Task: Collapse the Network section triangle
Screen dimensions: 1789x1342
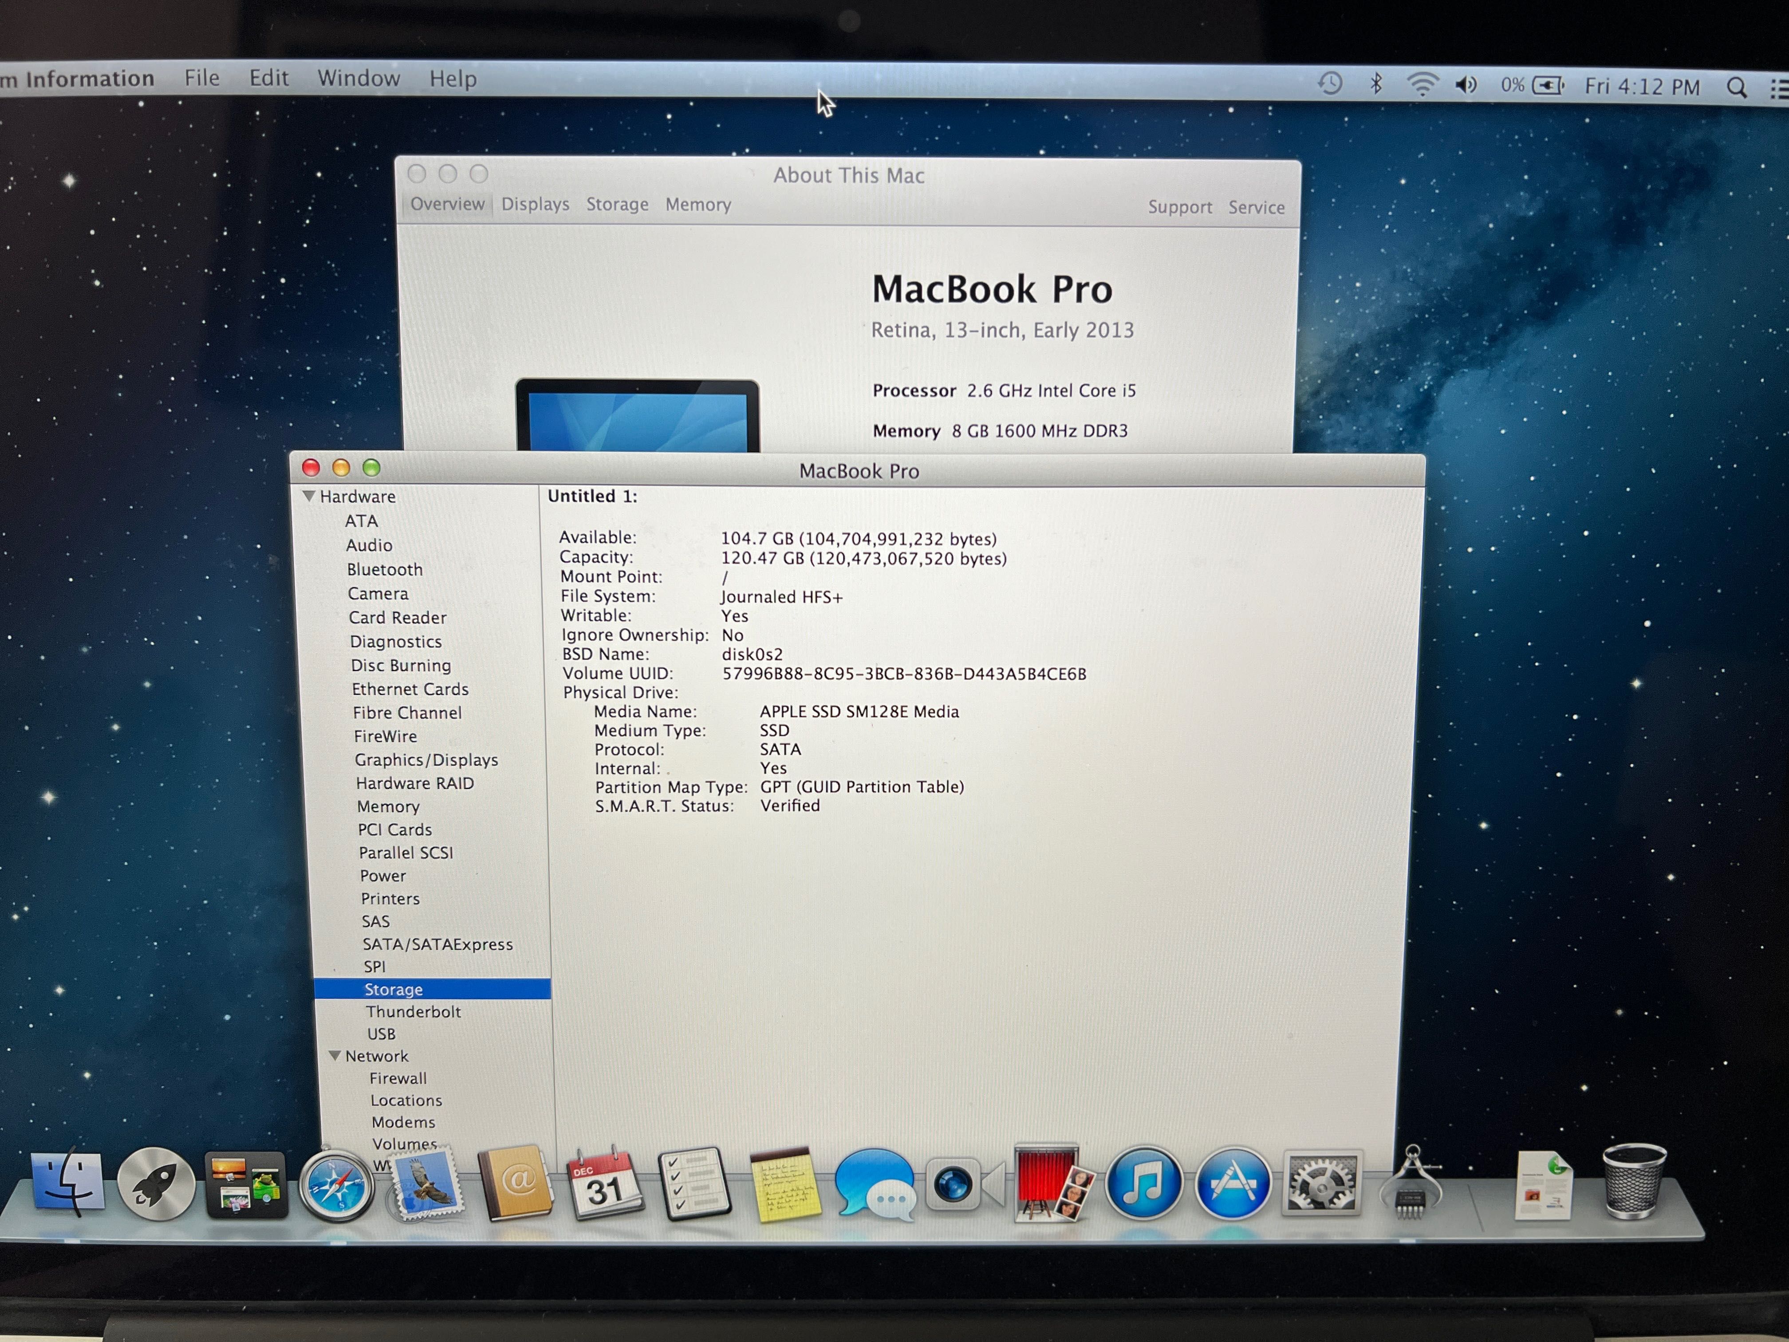Action: (334, 1056)
